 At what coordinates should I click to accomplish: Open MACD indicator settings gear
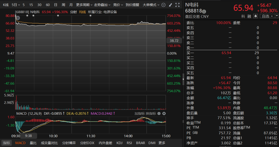click(x=159, y=114)
